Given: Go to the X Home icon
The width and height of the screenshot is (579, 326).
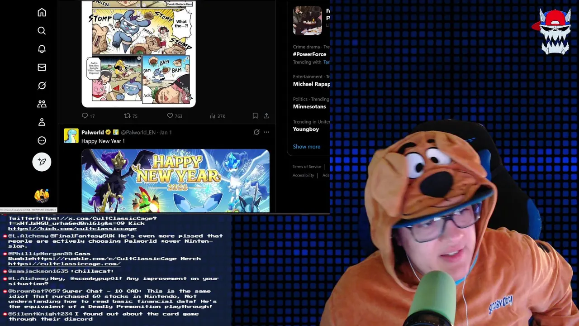Looking at the screenshot, I should coord(42,12).
